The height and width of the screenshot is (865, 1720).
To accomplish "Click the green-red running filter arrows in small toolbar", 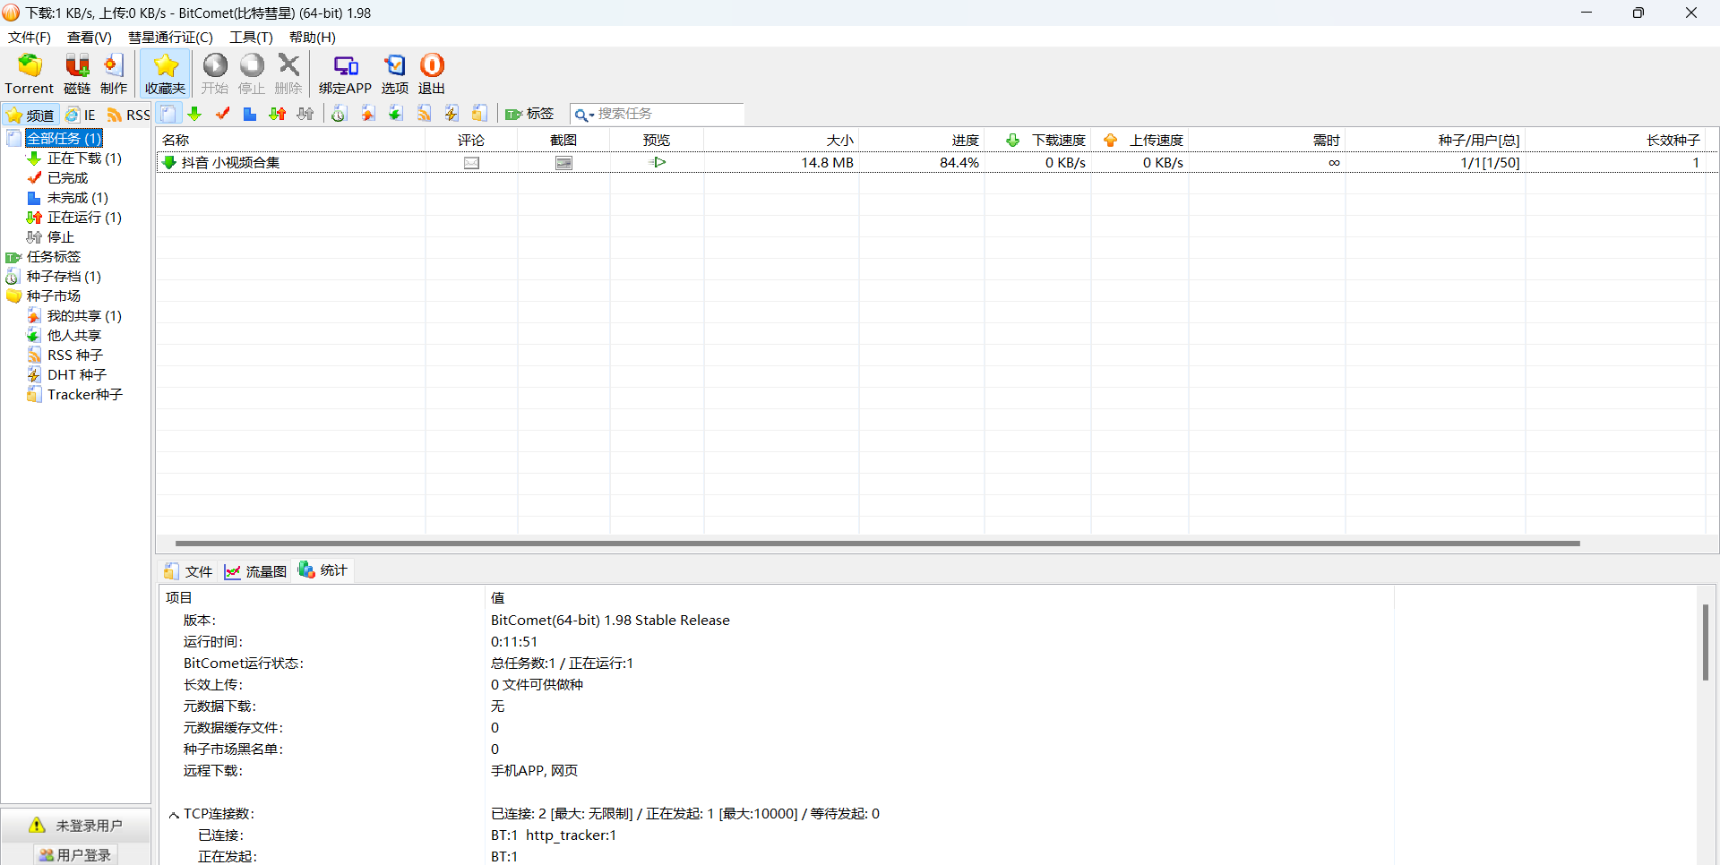I will [x=278, y=114].
